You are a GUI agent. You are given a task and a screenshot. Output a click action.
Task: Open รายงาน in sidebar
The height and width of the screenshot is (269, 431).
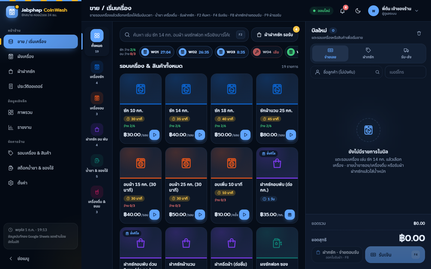[x=41, y=127]
